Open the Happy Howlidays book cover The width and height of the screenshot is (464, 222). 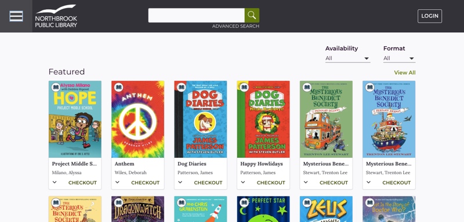tap(263, 119)
